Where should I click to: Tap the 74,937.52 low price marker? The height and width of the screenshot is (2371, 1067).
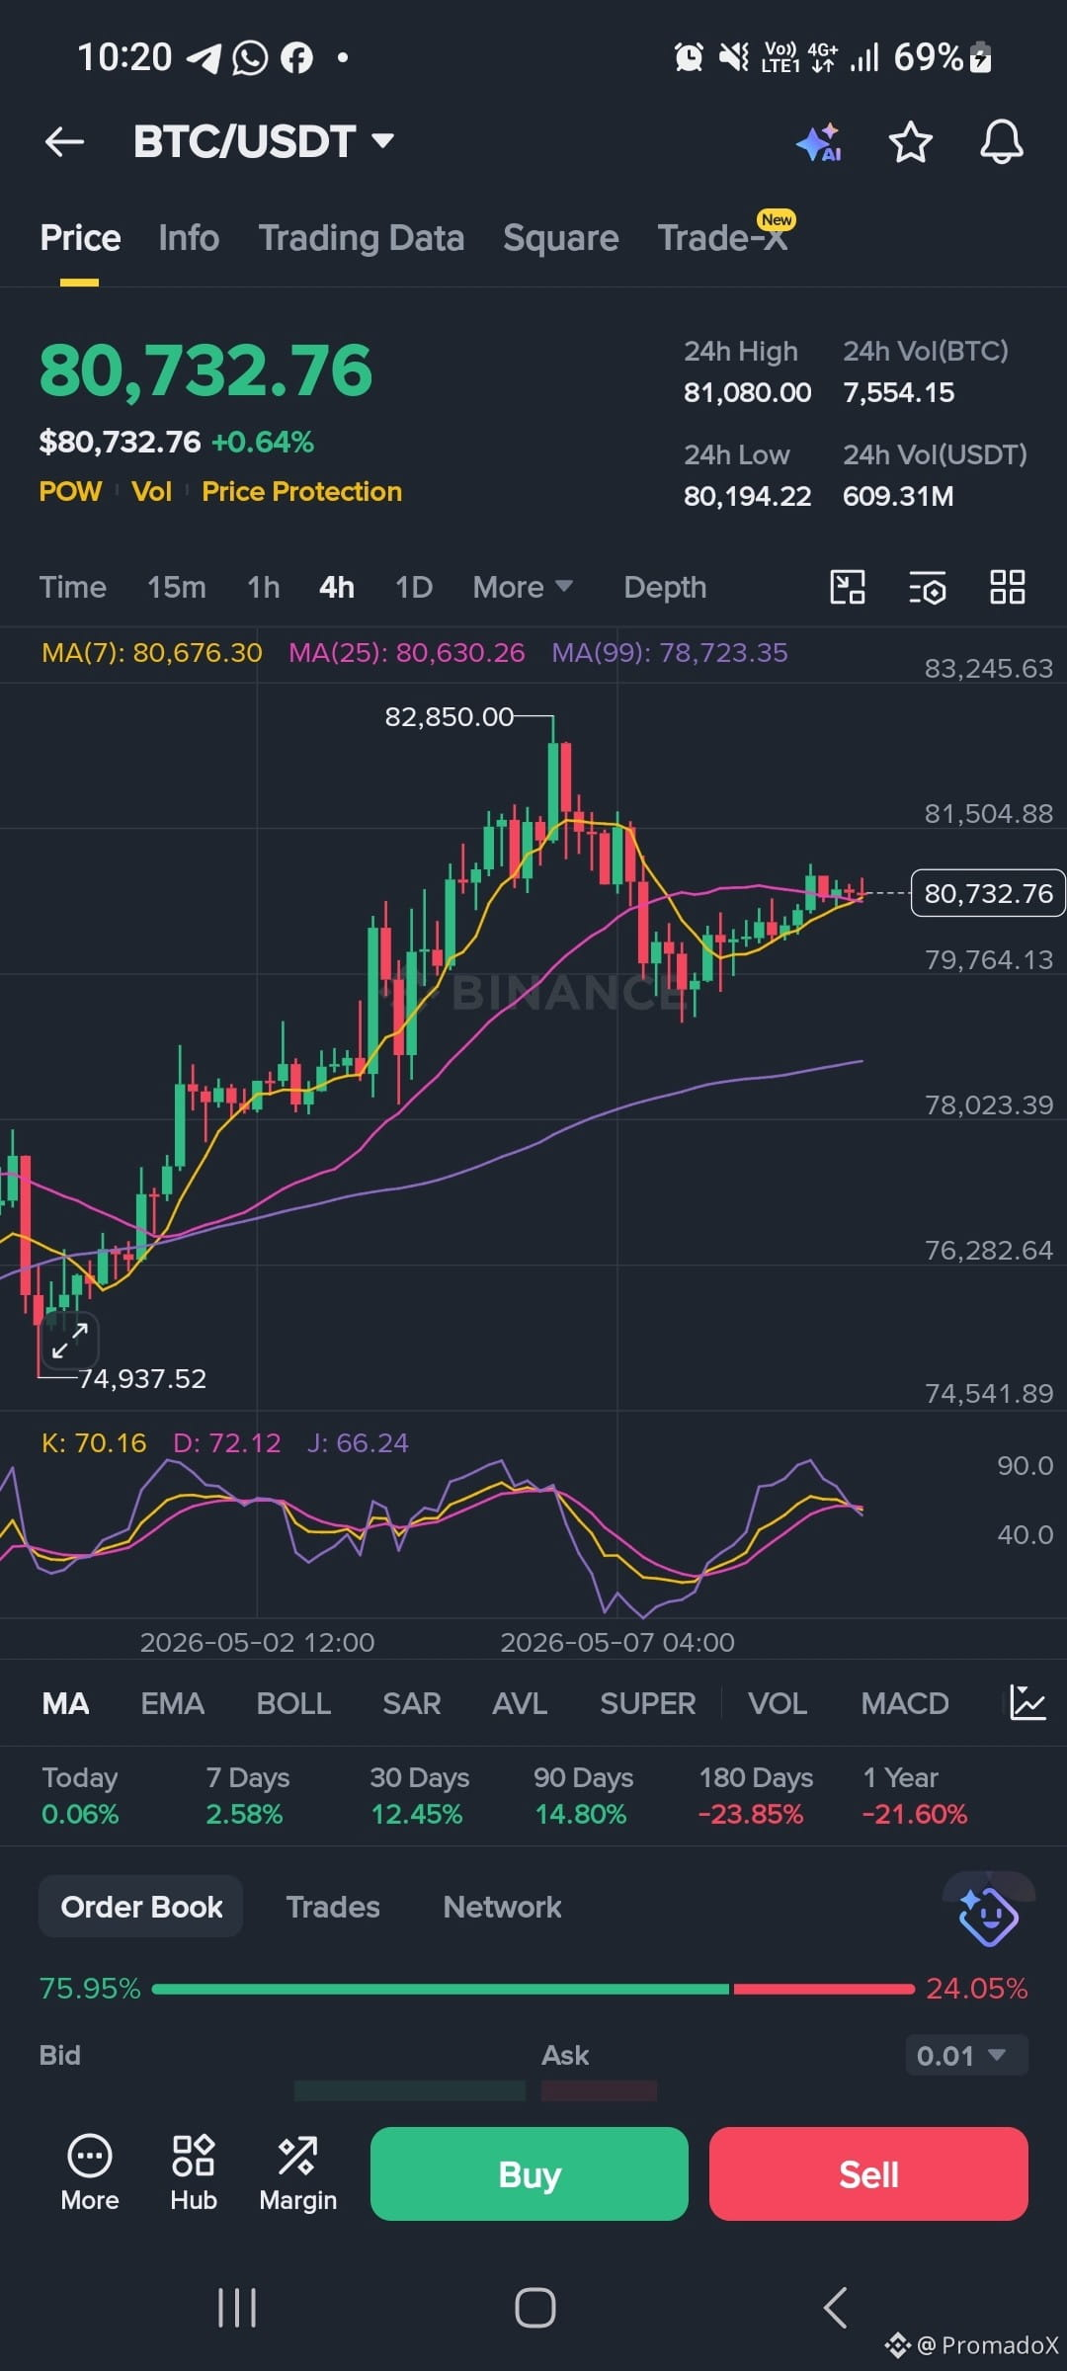[x=142, y=1378]
